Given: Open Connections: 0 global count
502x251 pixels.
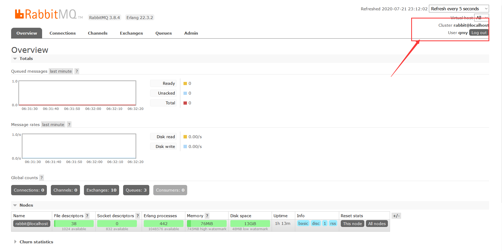Looking at the screenshot, I should (29, 190).
